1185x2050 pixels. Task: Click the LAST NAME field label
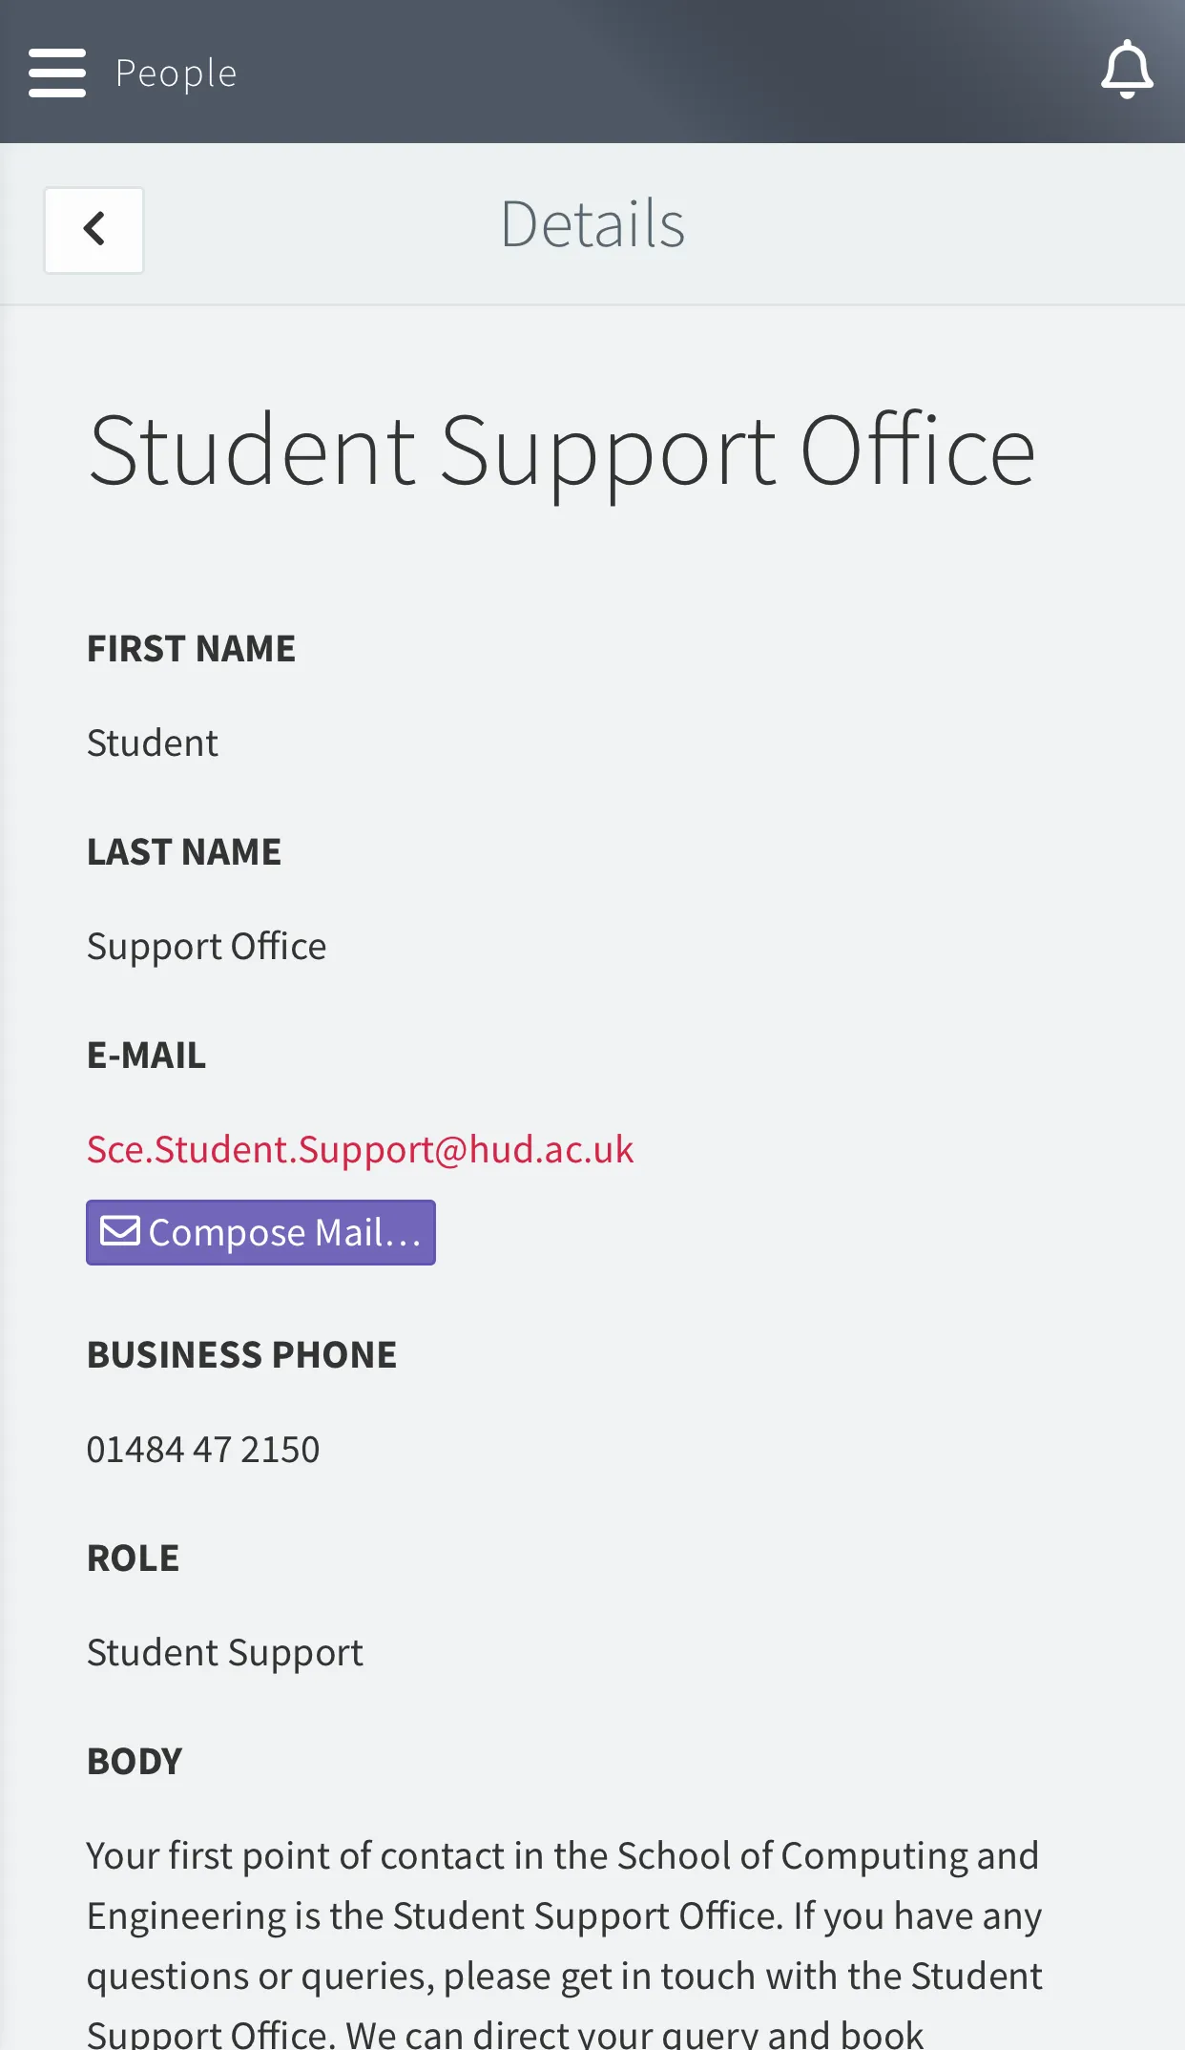184,852
